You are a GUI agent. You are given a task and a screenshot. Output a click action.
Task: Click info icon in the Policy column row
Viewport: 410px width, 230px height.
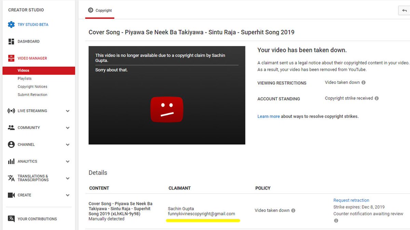coord(293,211)
